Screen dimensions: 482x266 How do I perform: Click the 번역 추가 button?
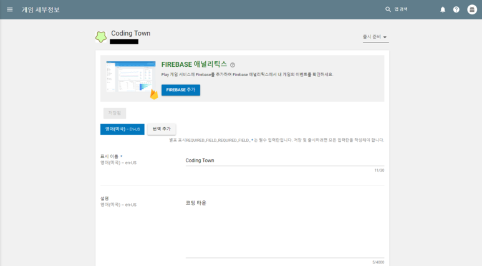click(x=161, y=129)
